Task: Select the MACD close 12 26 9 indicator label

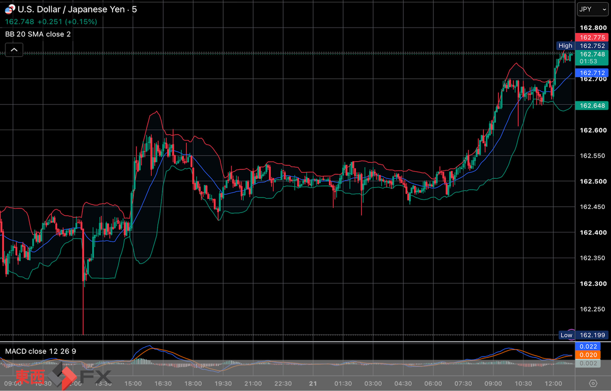Action: tap(40, 351)
